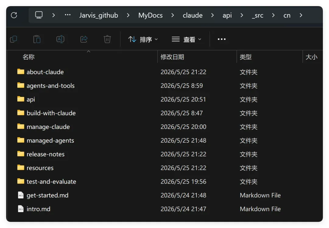Open the 查看 view dropdown

tap(186, 39)
